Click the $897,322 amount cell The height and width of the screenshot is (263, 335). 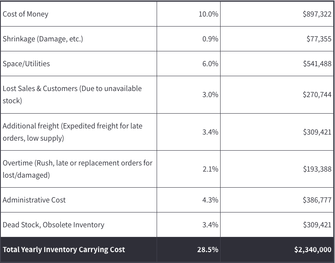317,14
